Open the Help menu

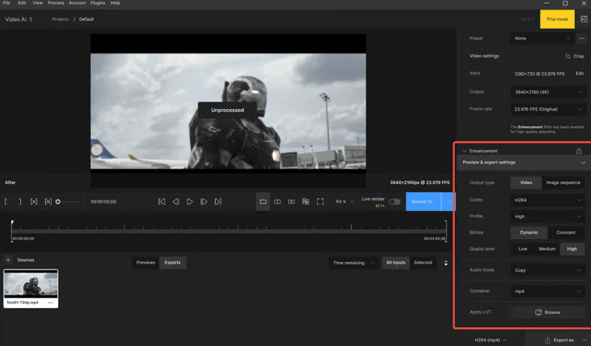tap(115, 3)
